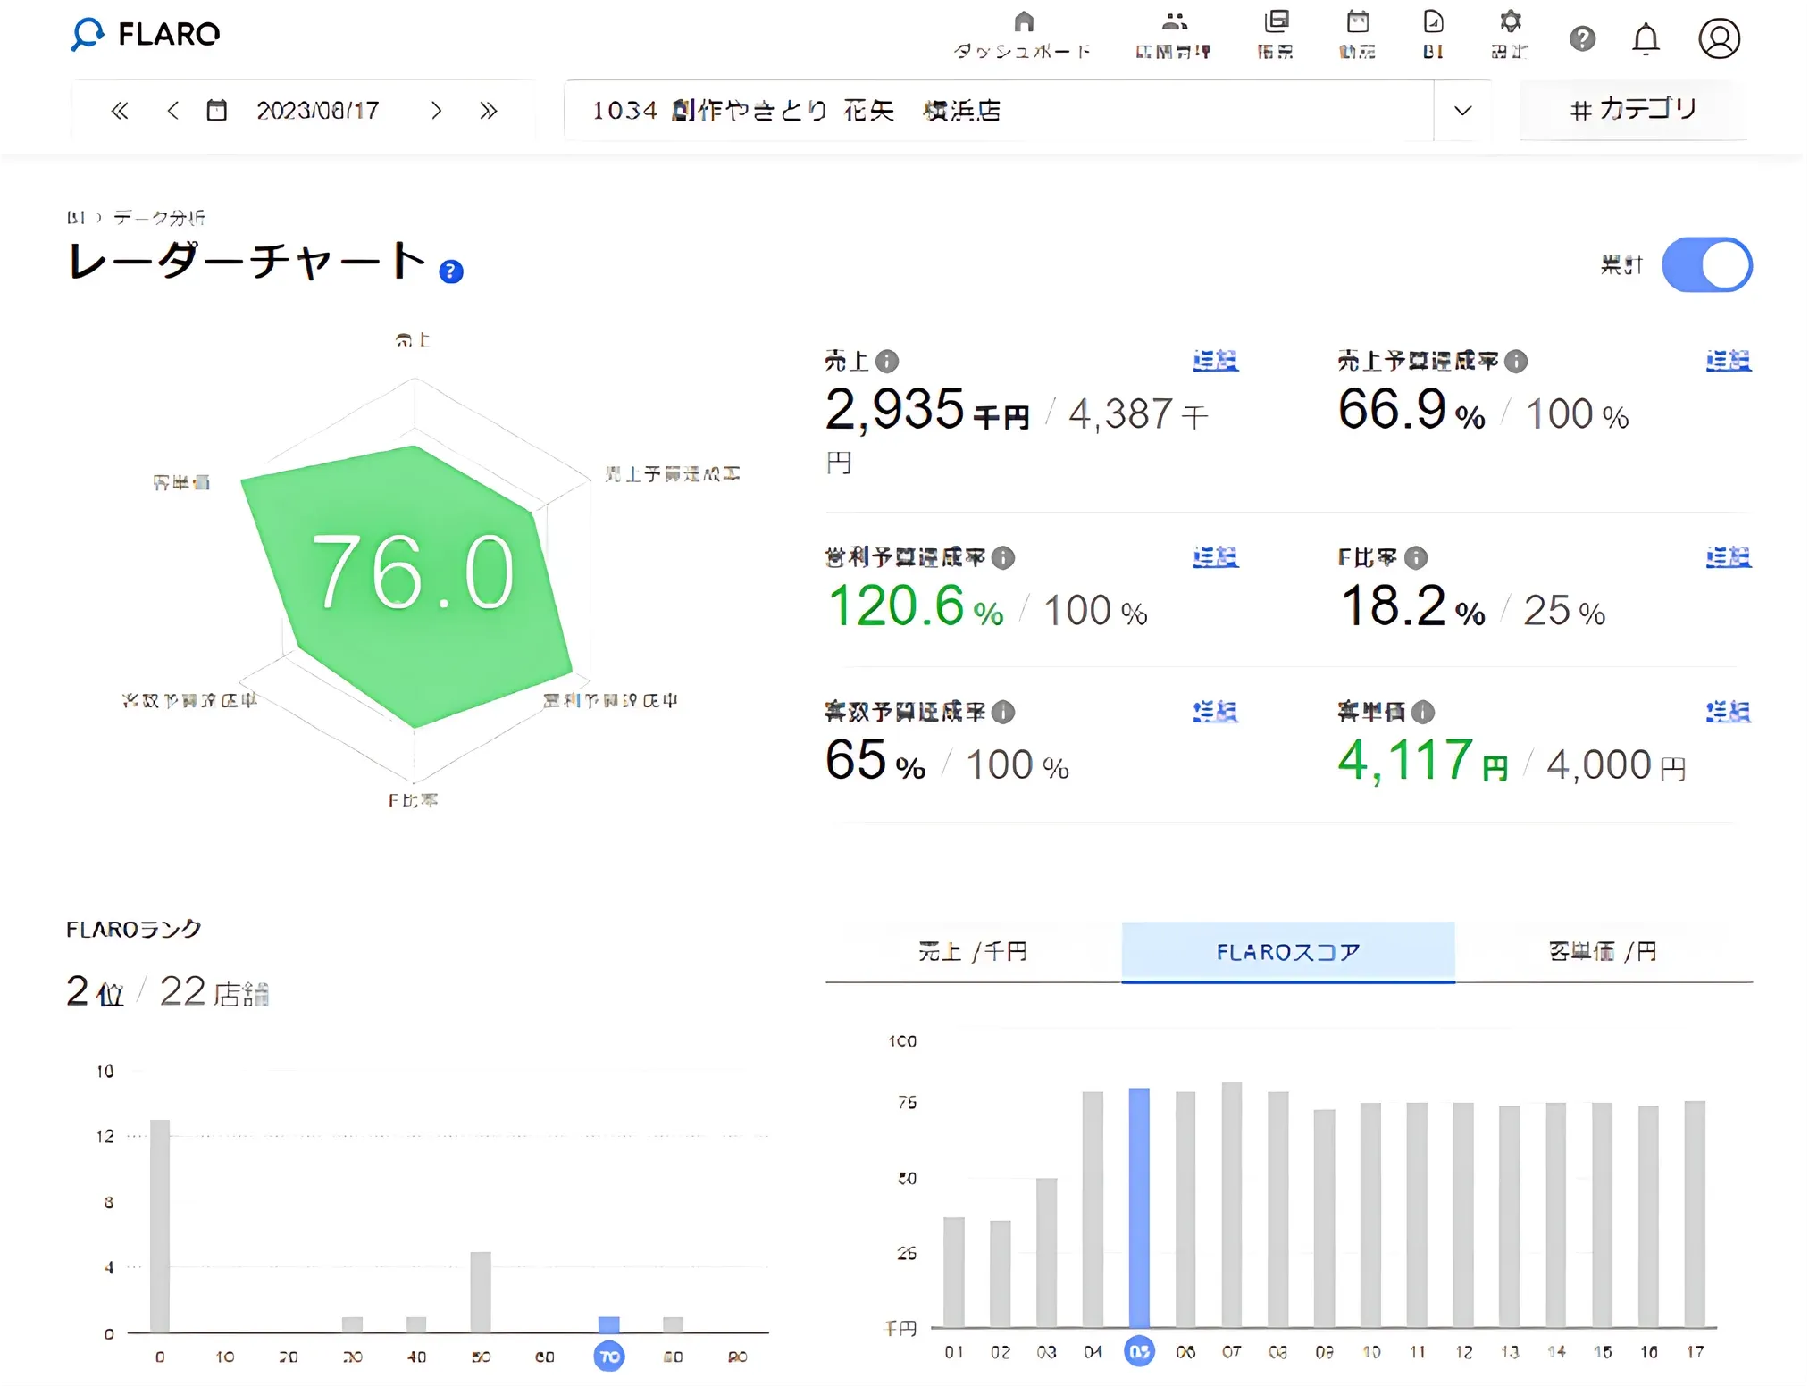Image resolution: width=1809 pixels, height=1386 pixels.
Task: Click the FLARO logo
Action: 146,35
